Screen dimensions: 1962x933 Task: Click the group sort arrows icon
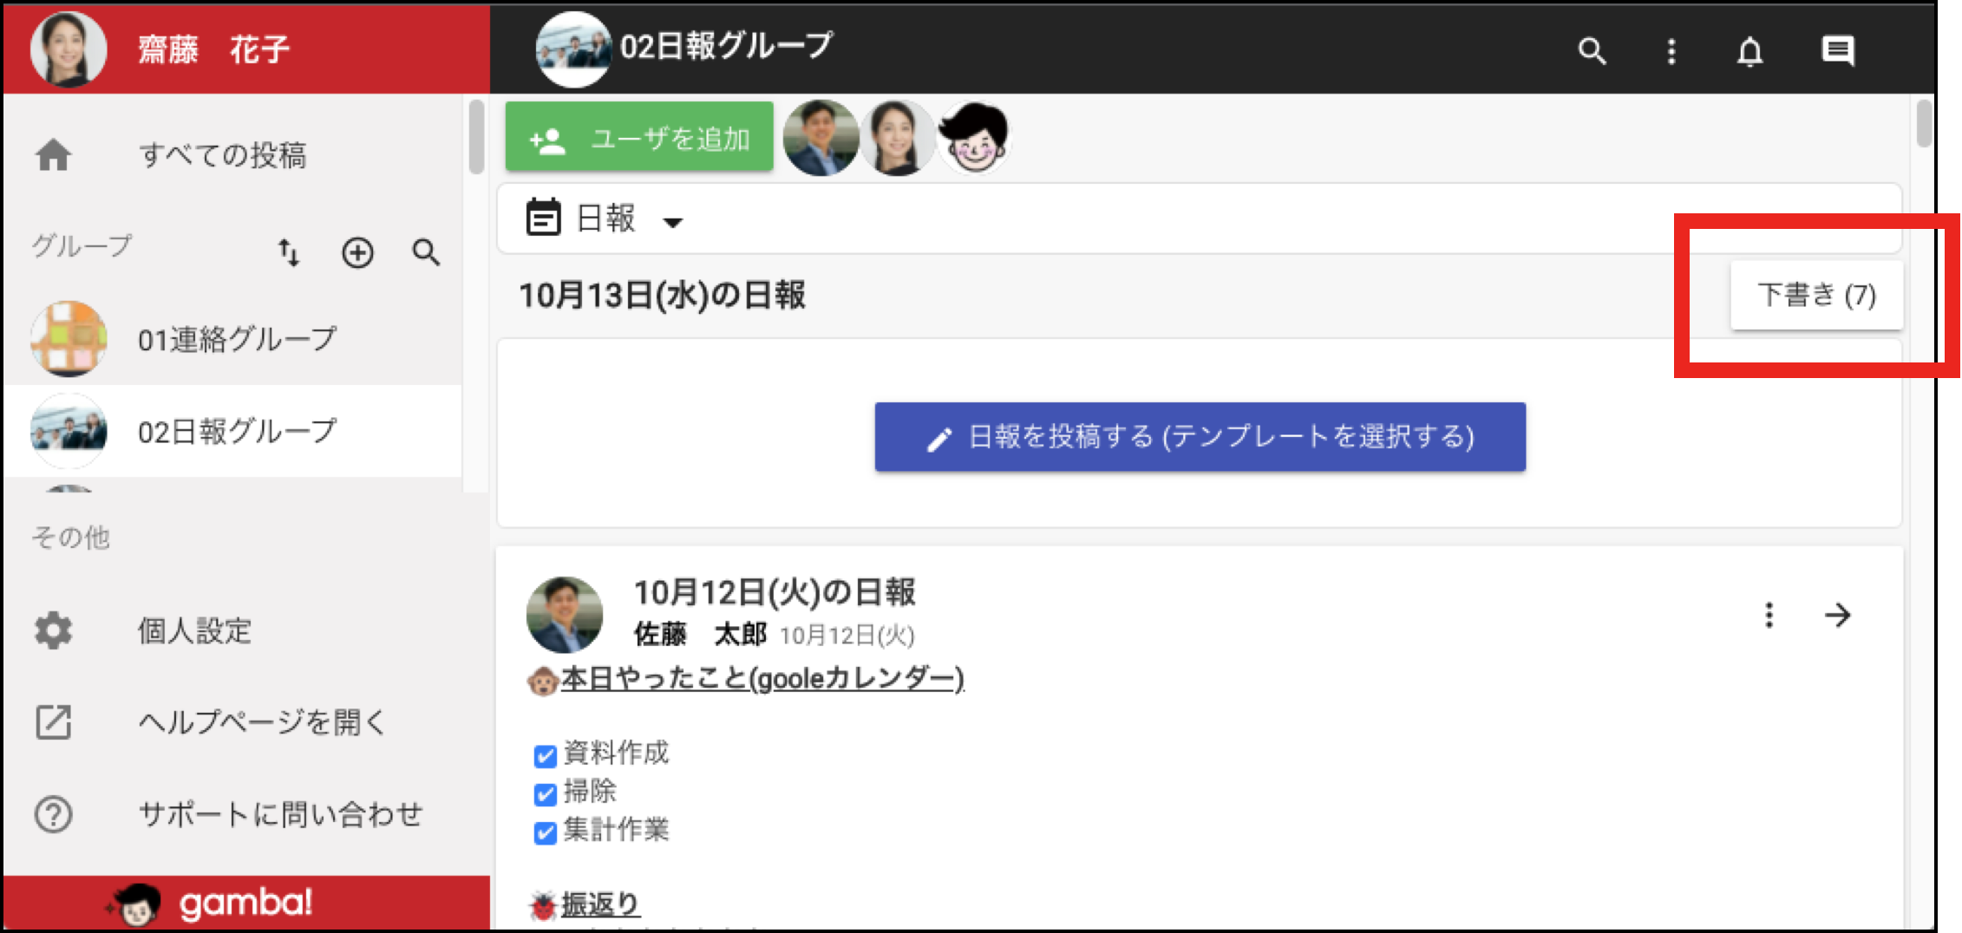pyautogui.click(x=289, y=252)
